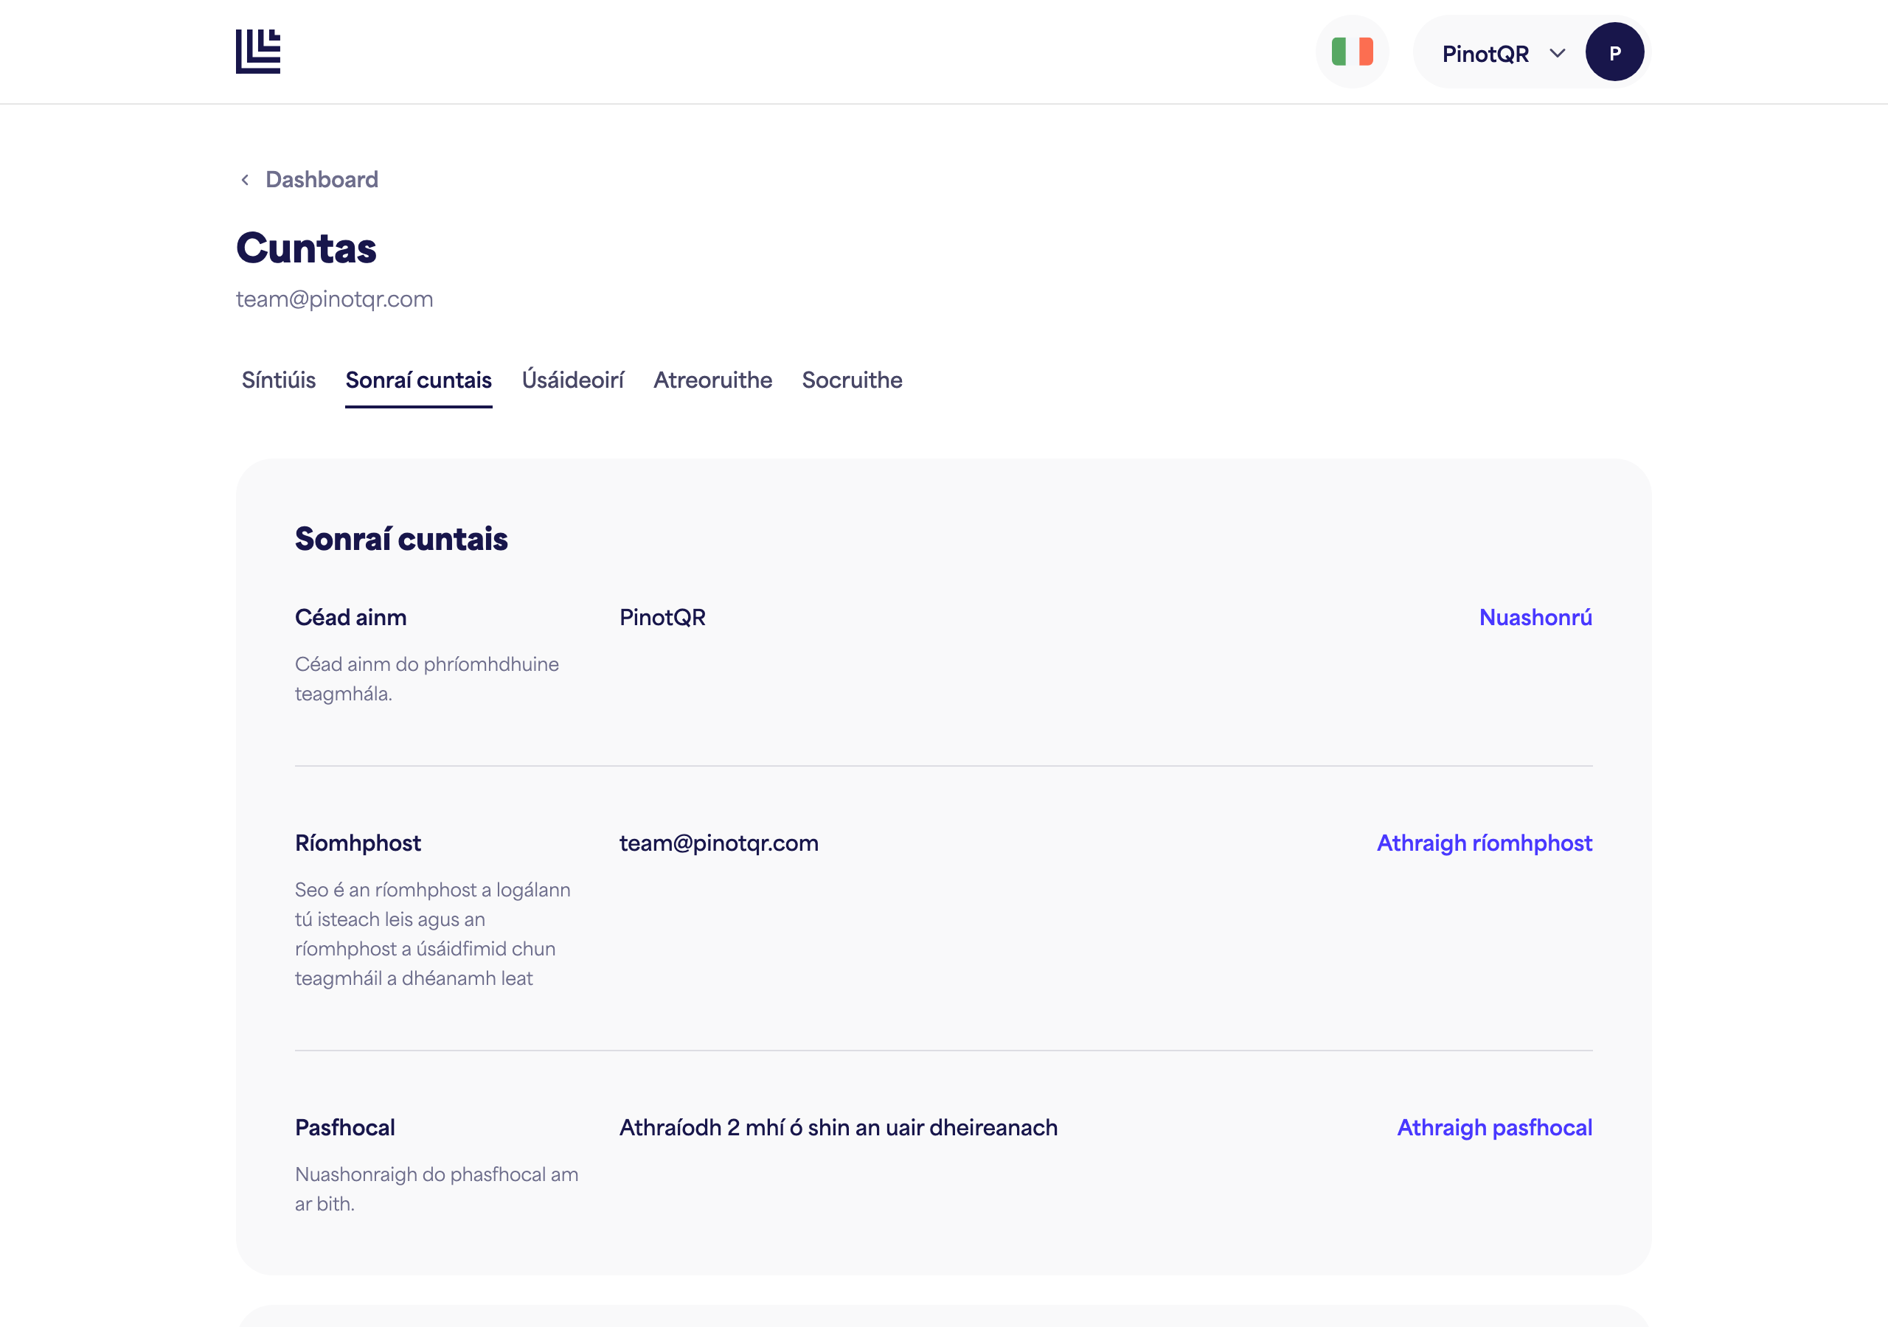Click the striped logo in the header
1888x1327 pixels.
point(258,51)
